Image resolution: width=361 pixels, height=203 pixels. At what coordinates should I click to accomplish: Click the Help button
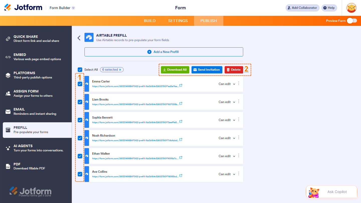[329, 8]
